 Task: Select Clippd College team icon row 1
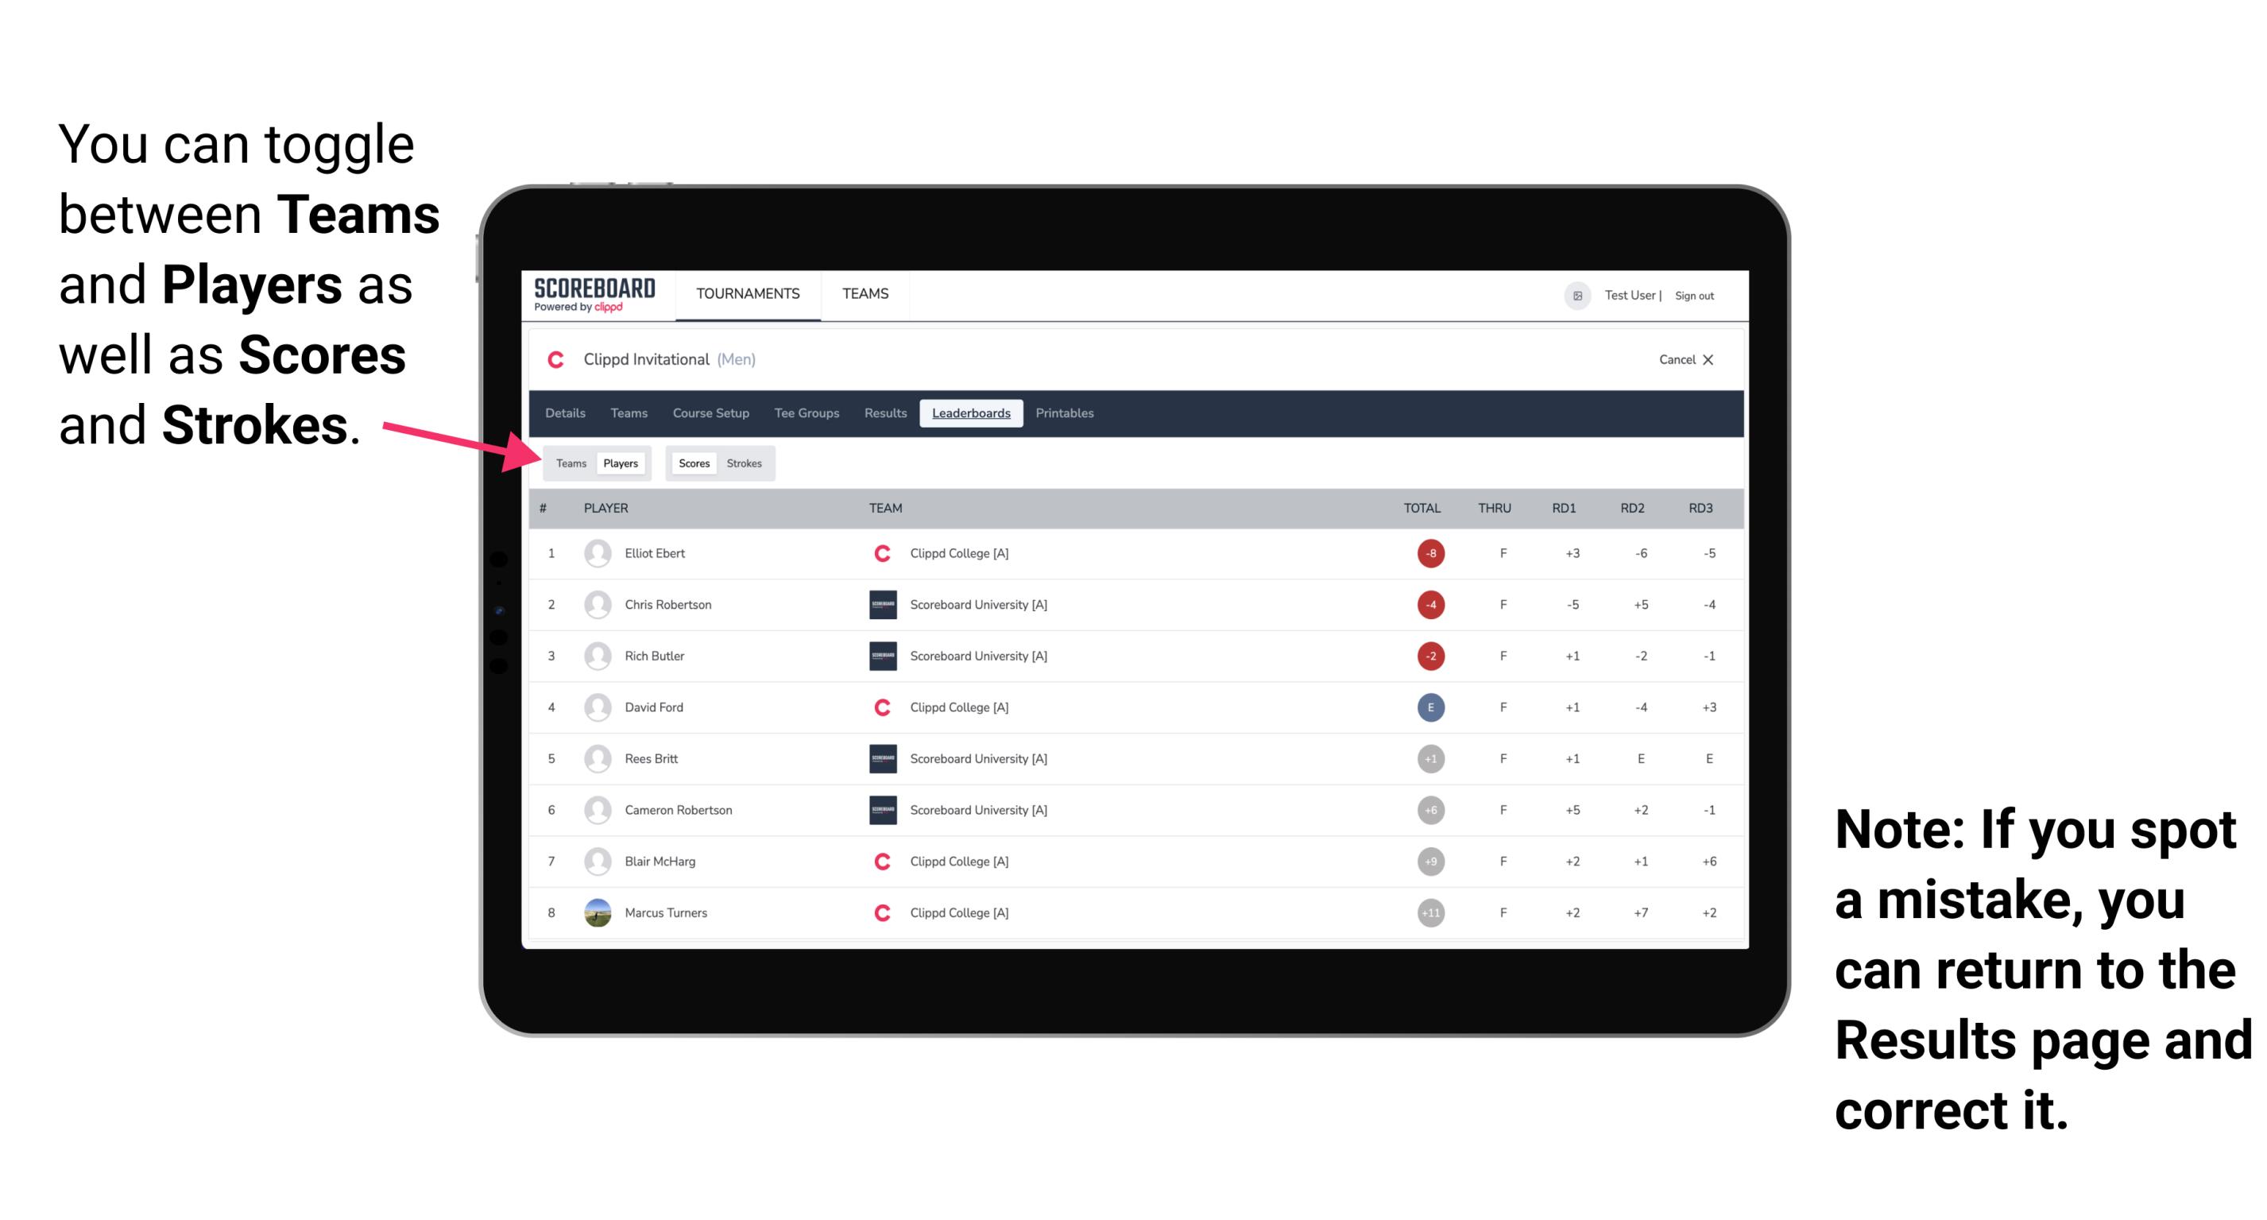(x=876, y=553)
